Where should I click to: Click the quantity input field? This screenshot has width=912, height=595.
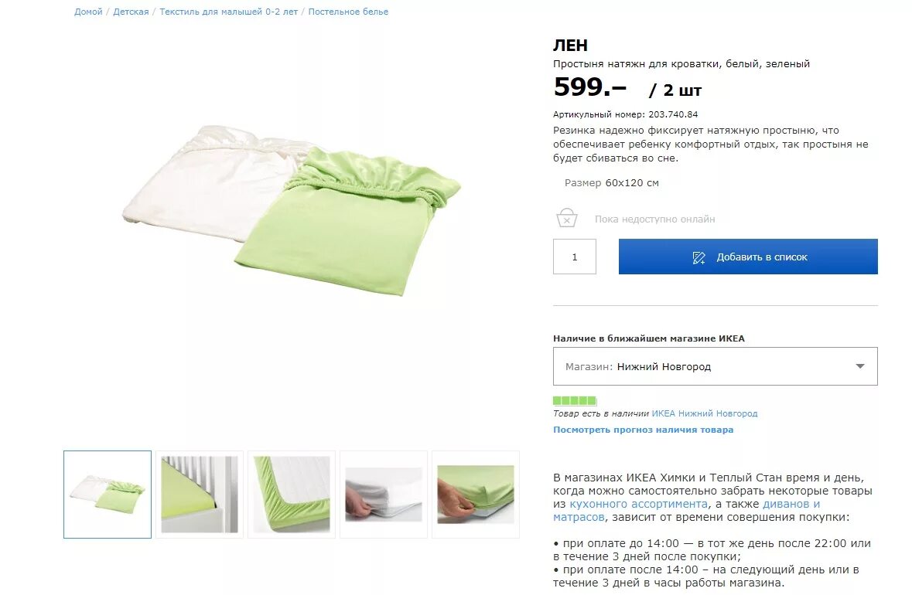(x=574, y=257)
